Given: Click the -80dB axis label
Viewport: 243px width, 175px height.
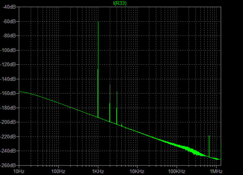Looking at the screenshot, I should pos(9,36).
